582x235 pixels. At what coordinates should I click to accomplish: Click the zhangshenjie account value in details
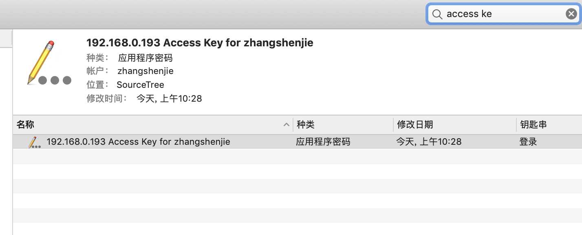pos(145,71)
